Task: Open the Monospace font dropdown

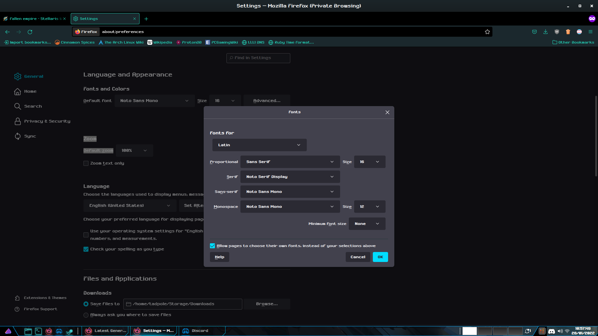Action: pos(290,207)
